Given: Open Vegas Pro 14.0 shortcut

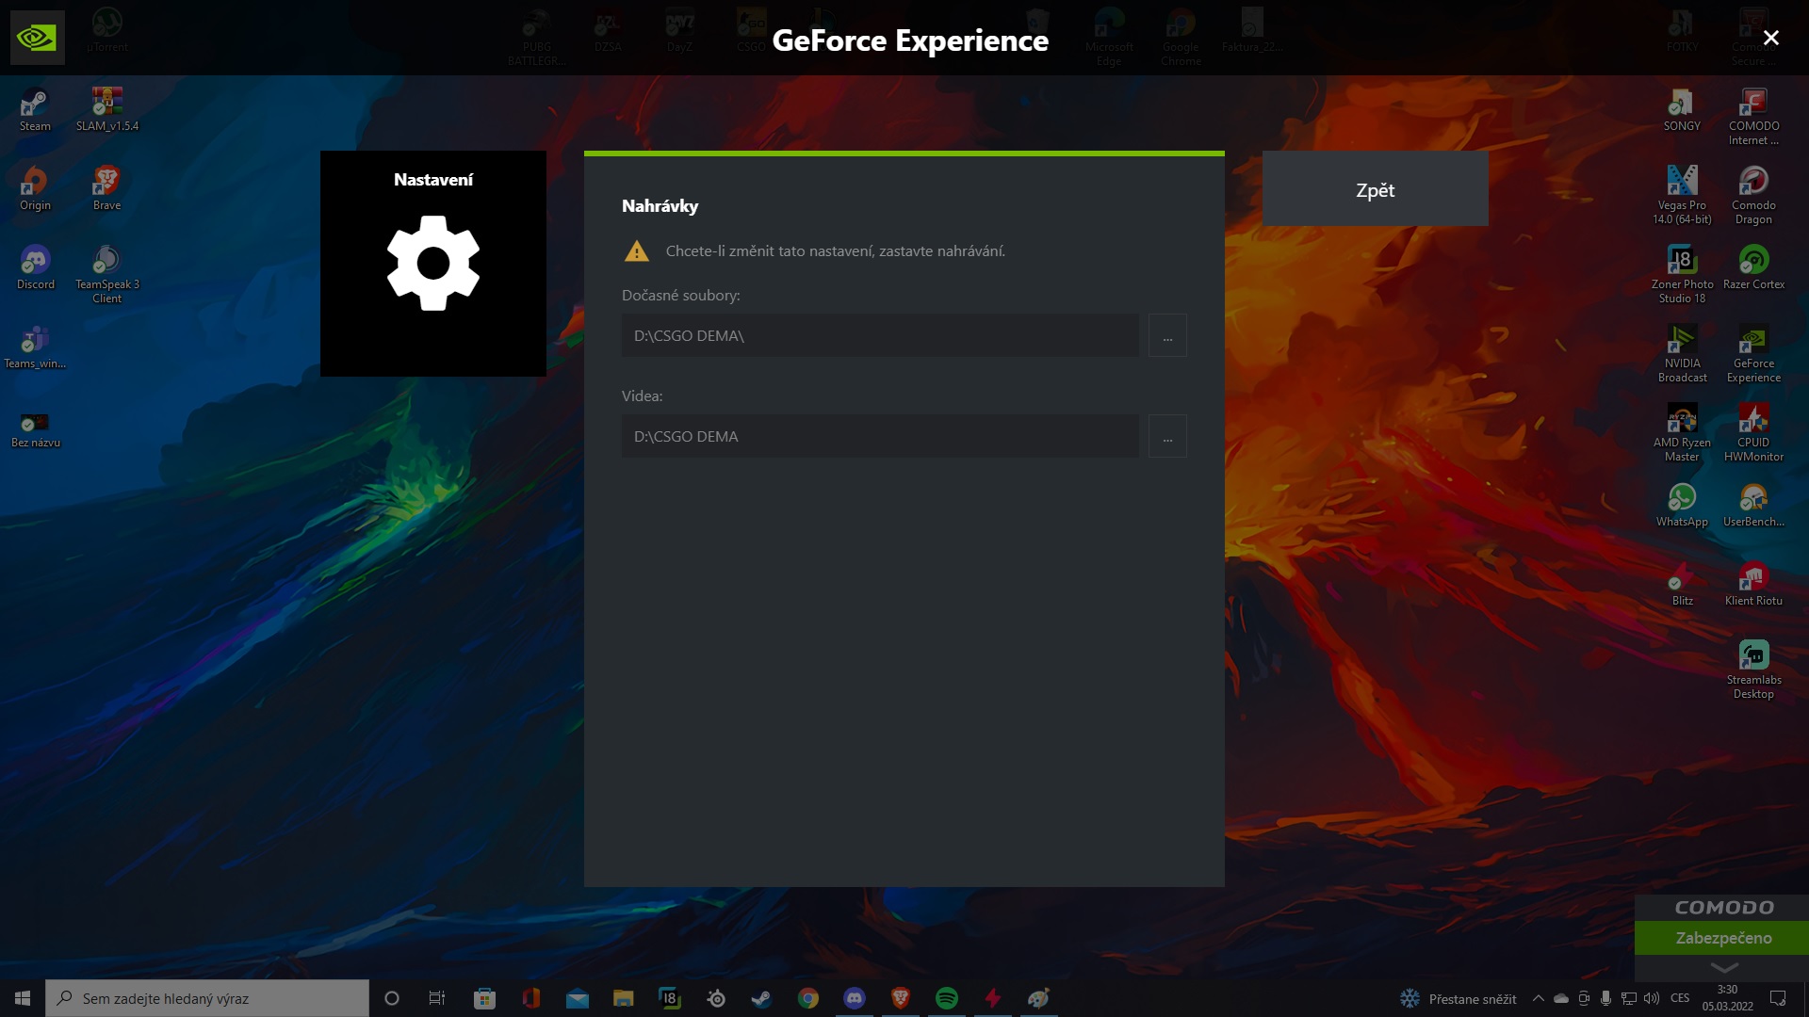Looking at the screenshot, I should coord(1682,195).
